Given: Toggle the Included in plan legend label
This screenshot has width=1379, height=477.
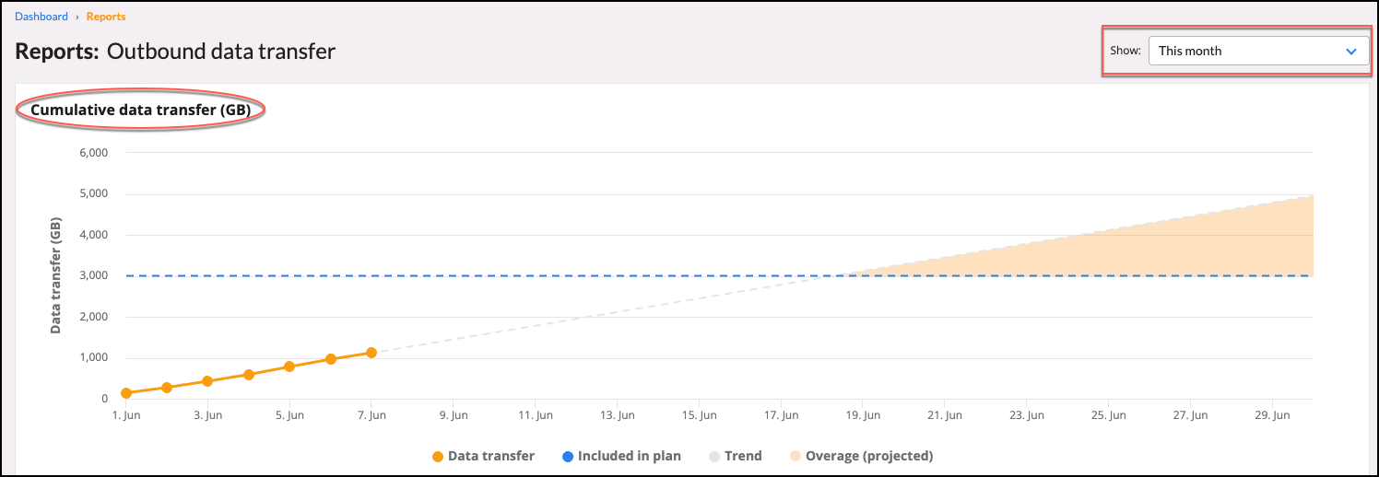Looking at the screenshot, I should (x=629, y=456).
